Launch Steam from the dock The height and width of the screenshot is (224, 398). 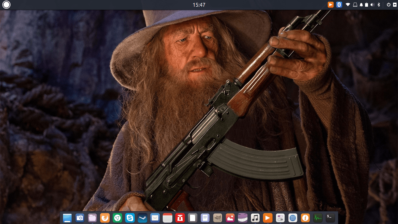(142, 218)
